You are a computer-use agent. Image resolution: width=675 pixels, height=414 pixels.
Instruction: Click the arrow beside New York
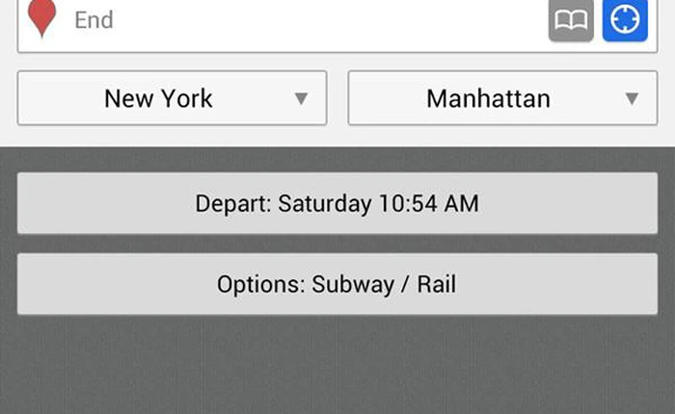[x=301, y=98]
